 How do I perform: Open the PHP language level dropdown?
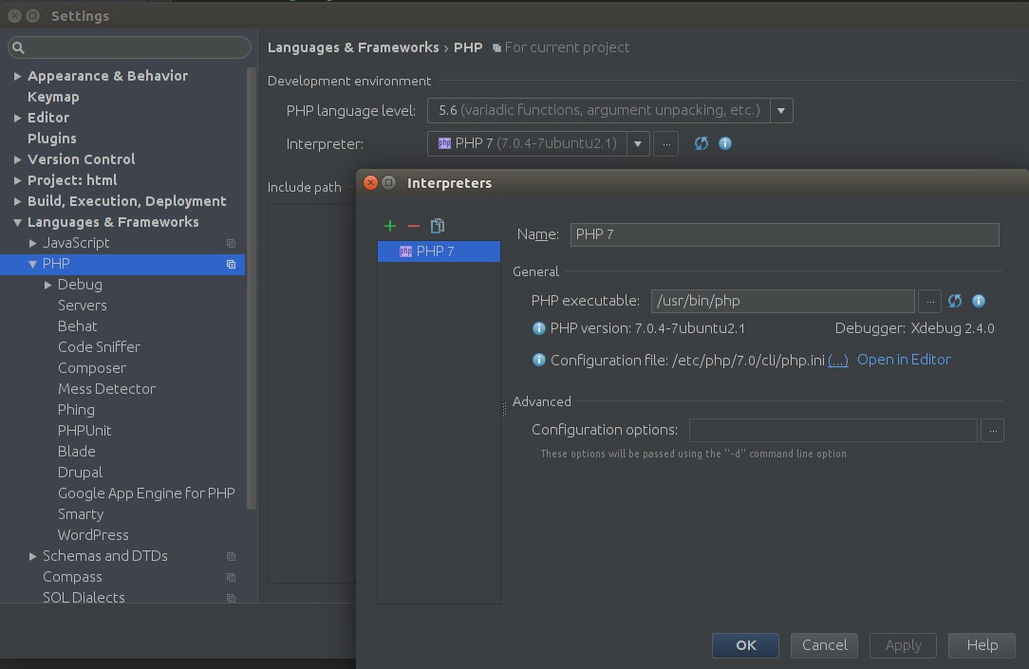(x=780, y=110)
